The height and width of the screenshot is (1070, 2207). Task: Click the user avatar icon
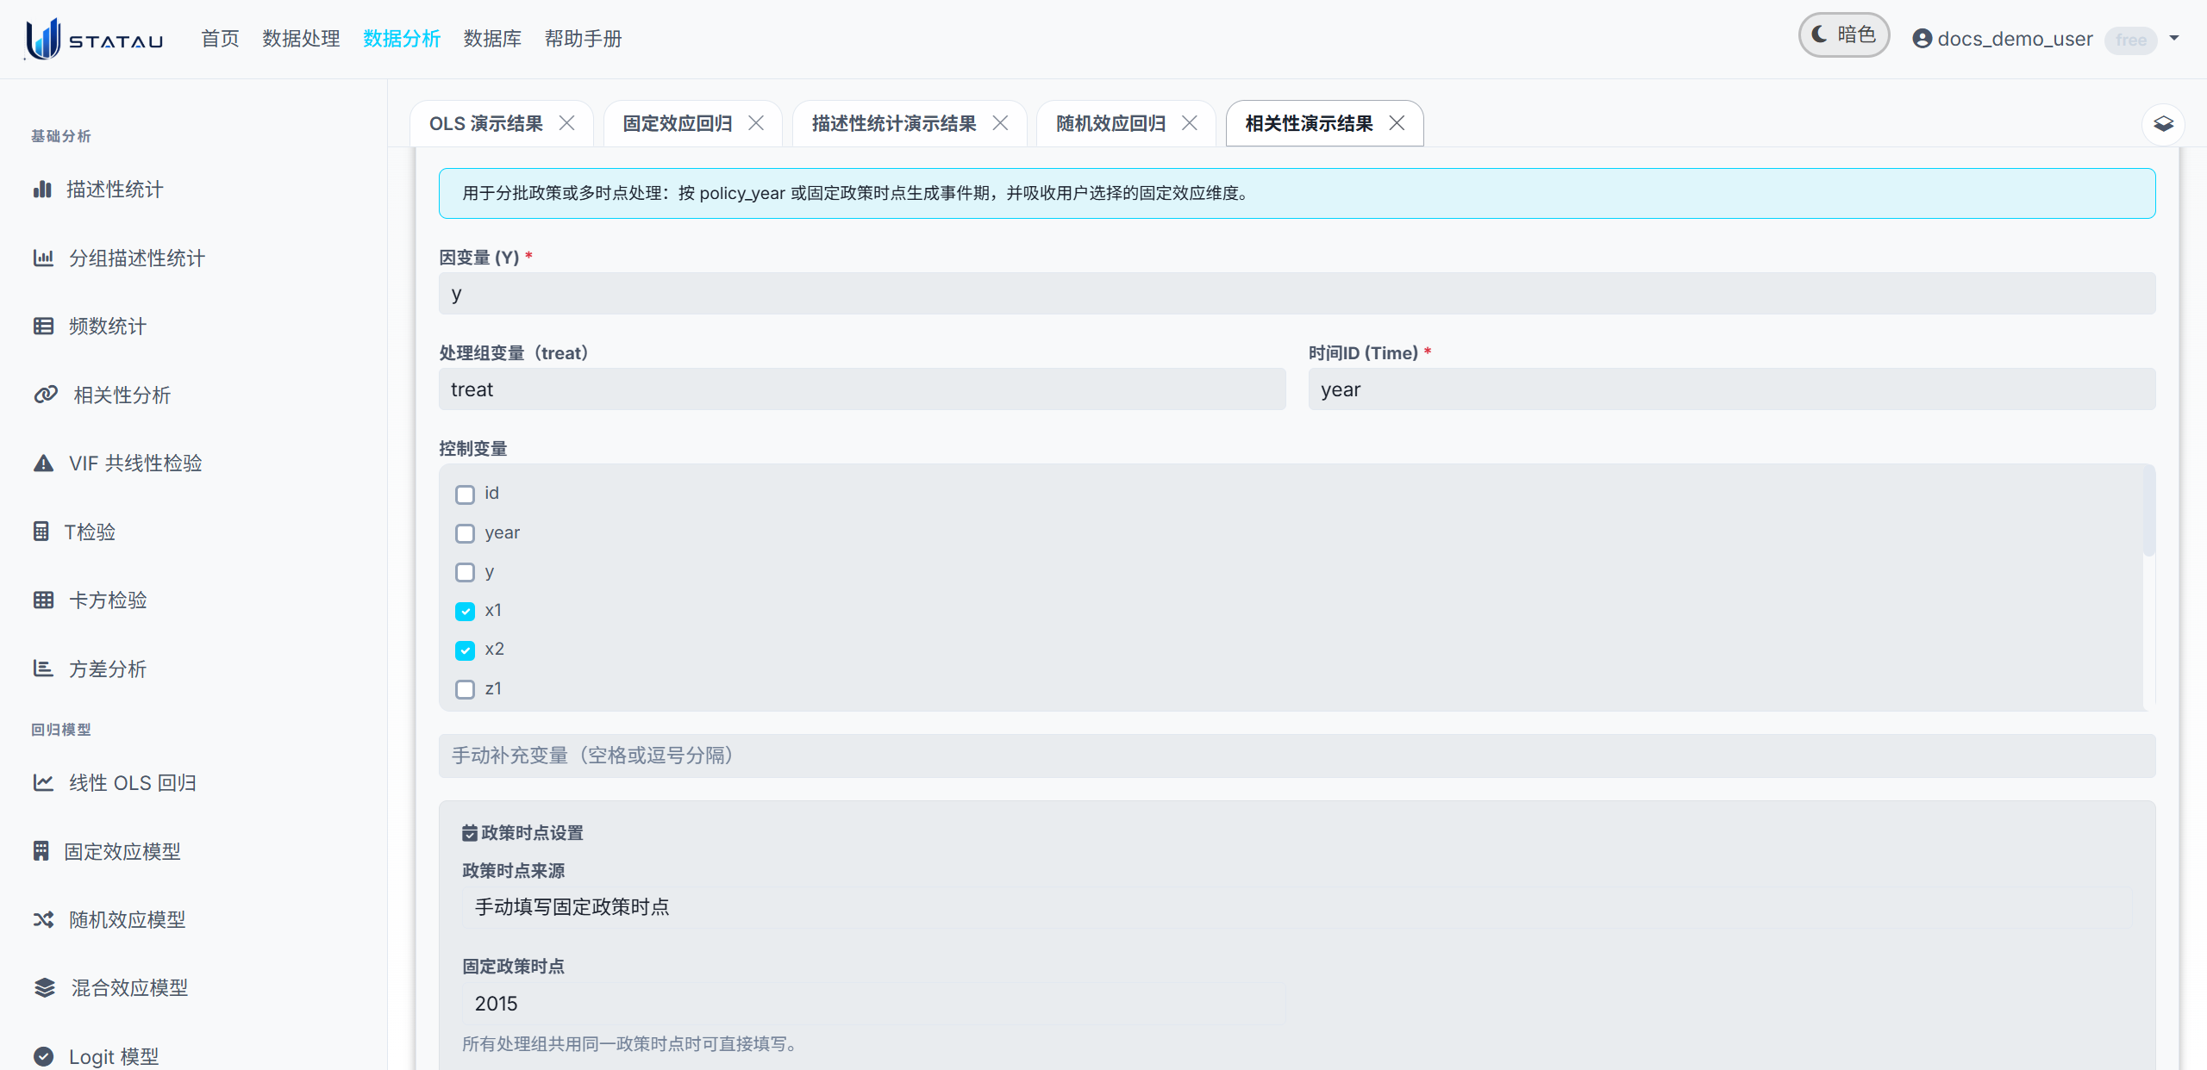(x=1922, y=39)
